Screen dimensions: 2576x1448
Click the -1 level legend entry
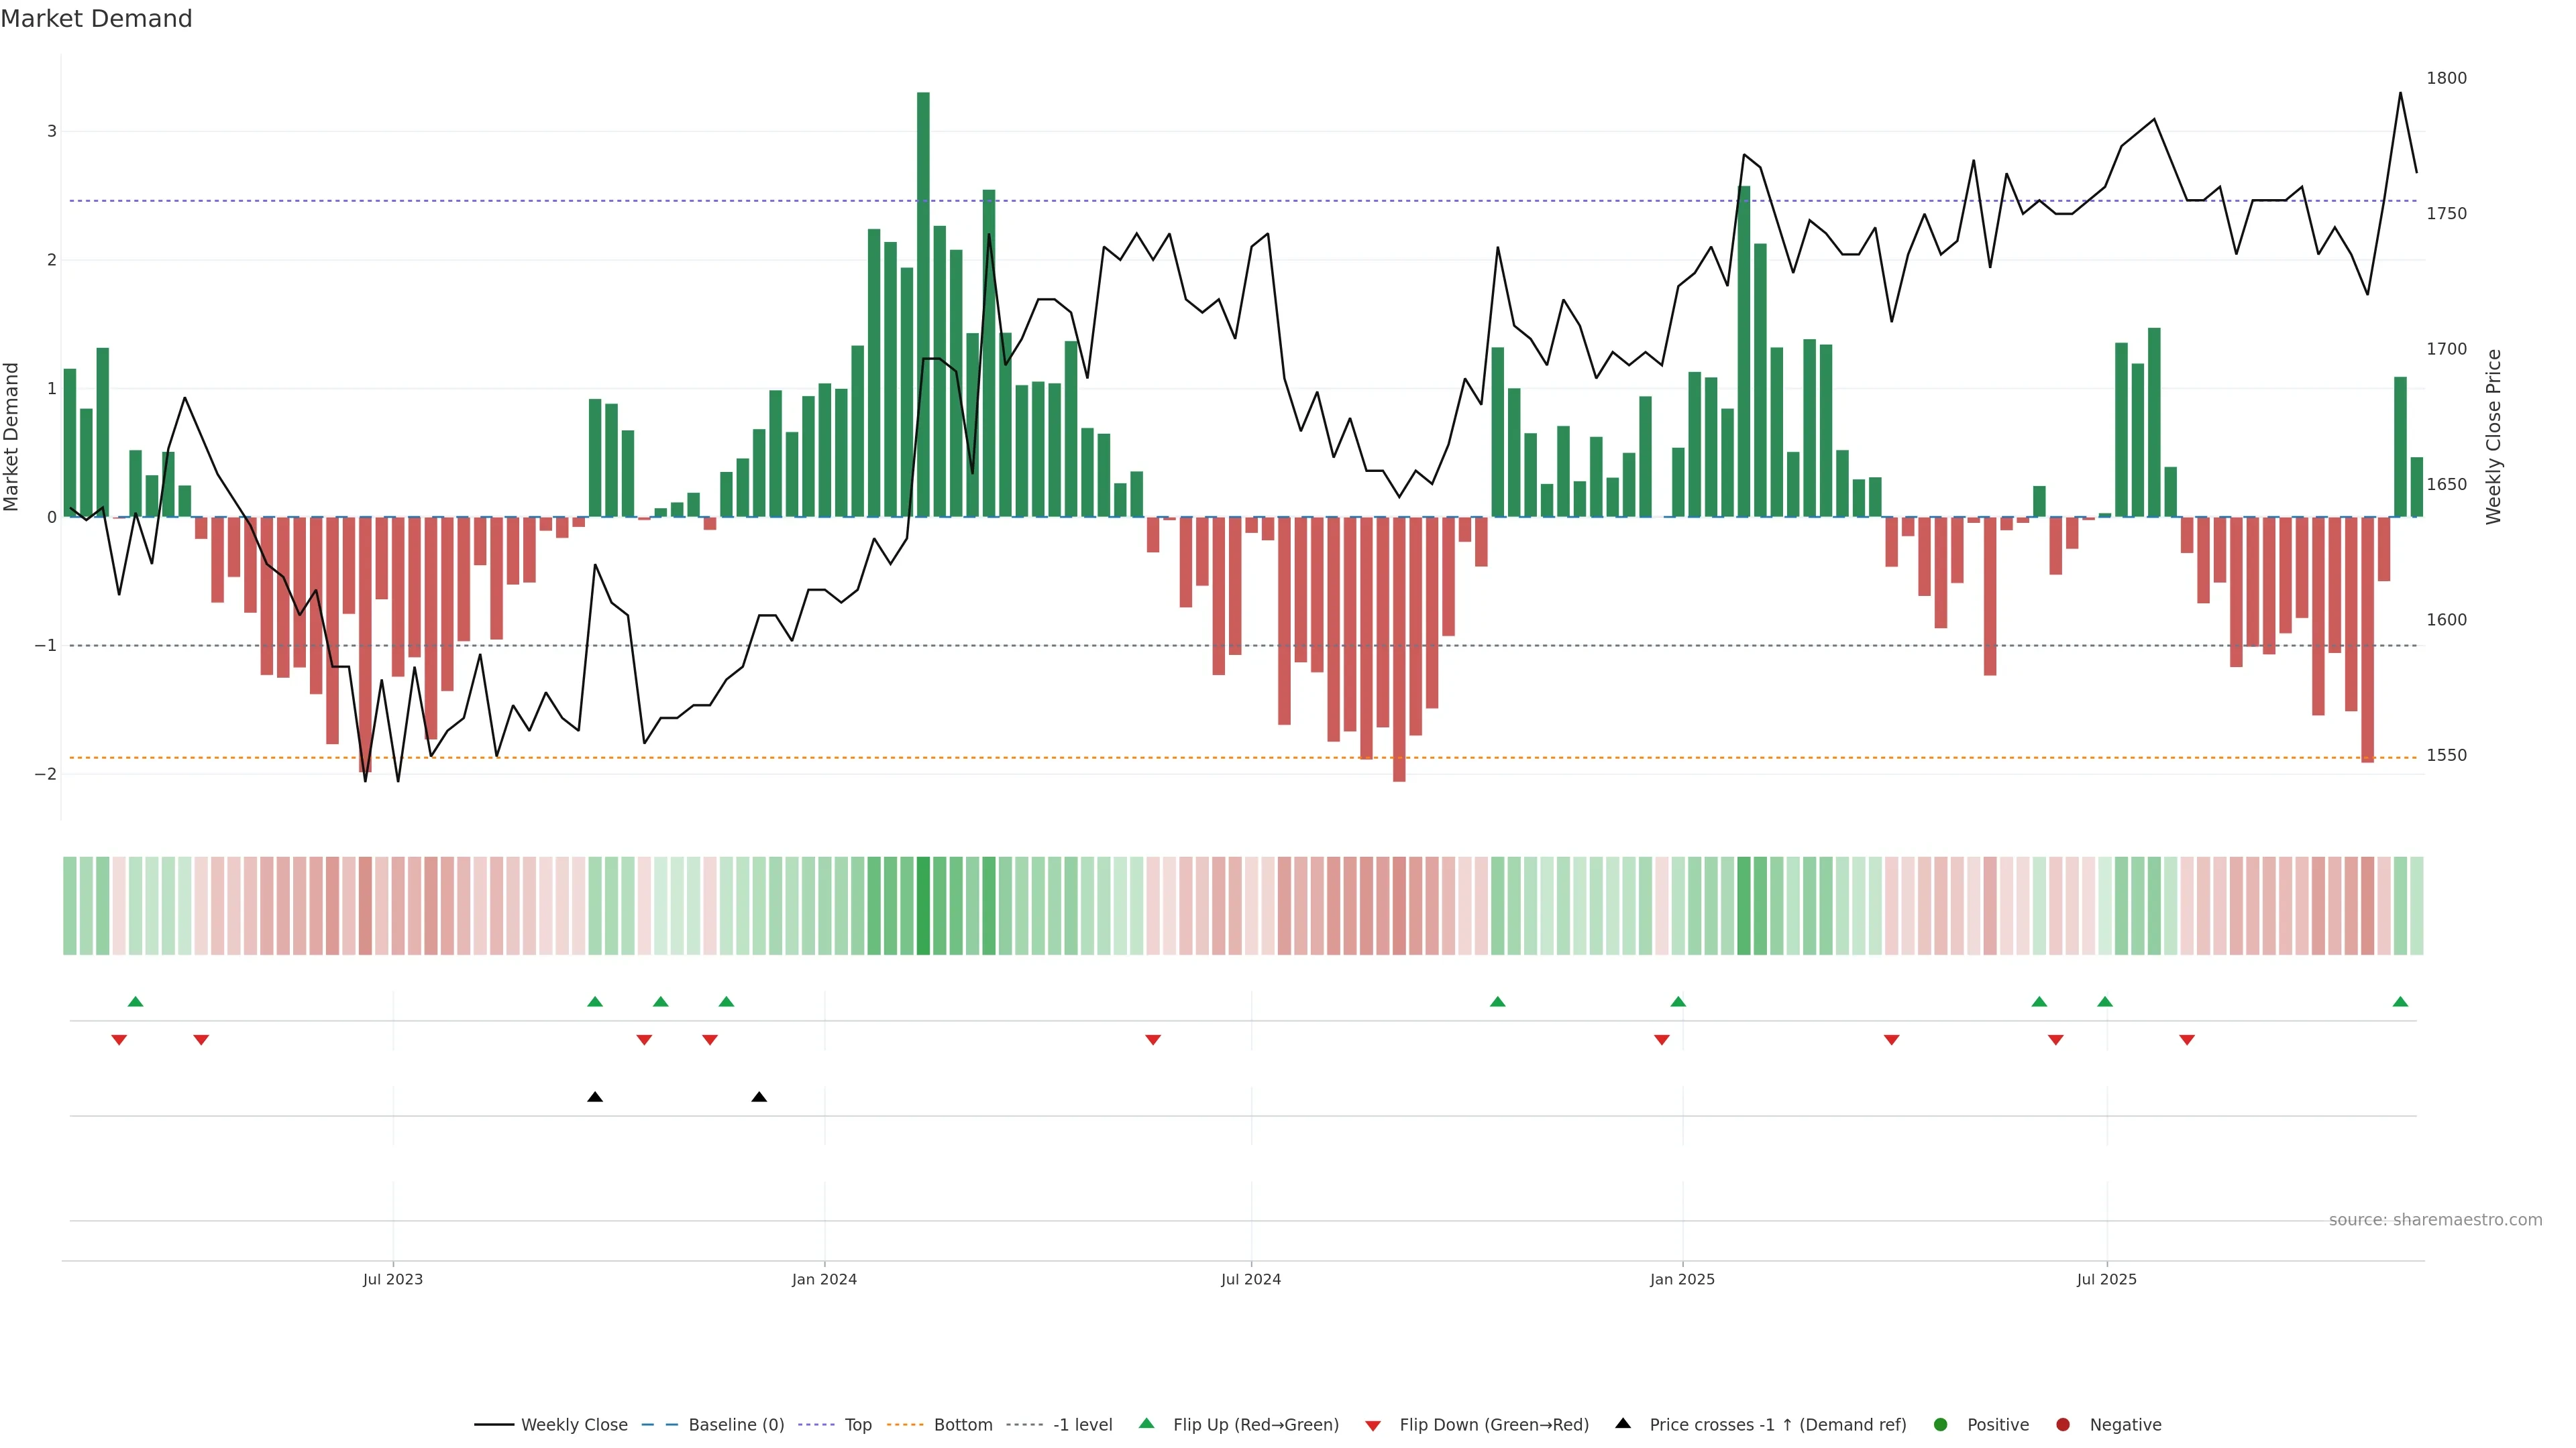(1082, 1424)
